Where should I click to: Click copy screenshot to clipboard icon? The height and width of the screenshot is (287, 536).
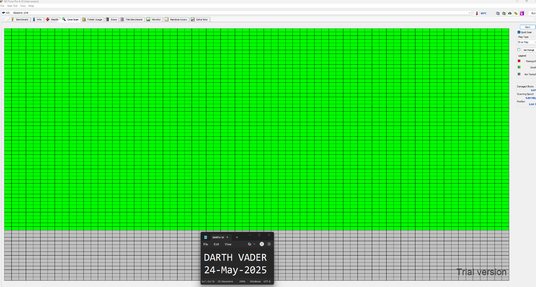504,13
